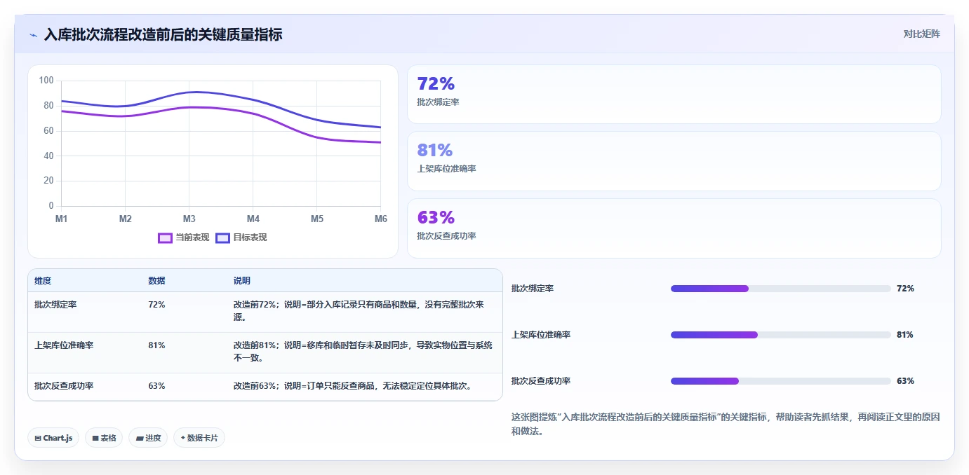Click the M6 axis label on chart
This screenshot has width=969, height=475.
pos(381,219)
